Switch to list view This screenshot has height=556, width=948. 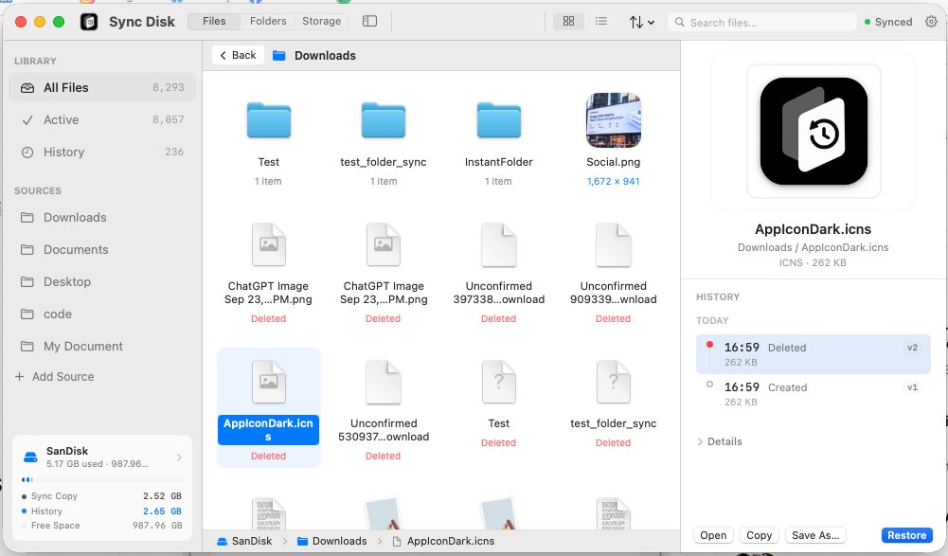tap(601, 21)
